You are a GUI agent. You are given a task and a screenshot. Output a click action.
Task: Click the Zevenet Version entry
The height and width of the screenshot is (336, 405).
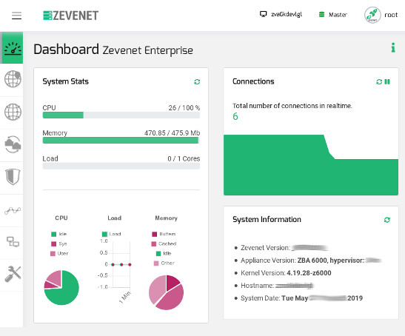pos(284,248)
